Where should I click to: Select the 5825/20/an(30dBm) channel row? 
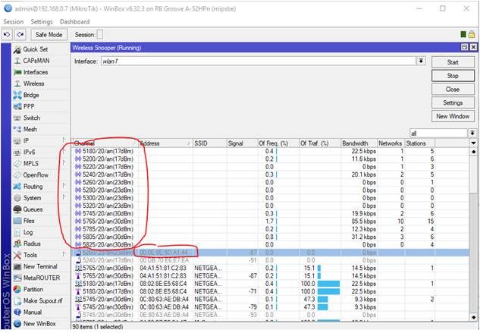tap(270, 244)
